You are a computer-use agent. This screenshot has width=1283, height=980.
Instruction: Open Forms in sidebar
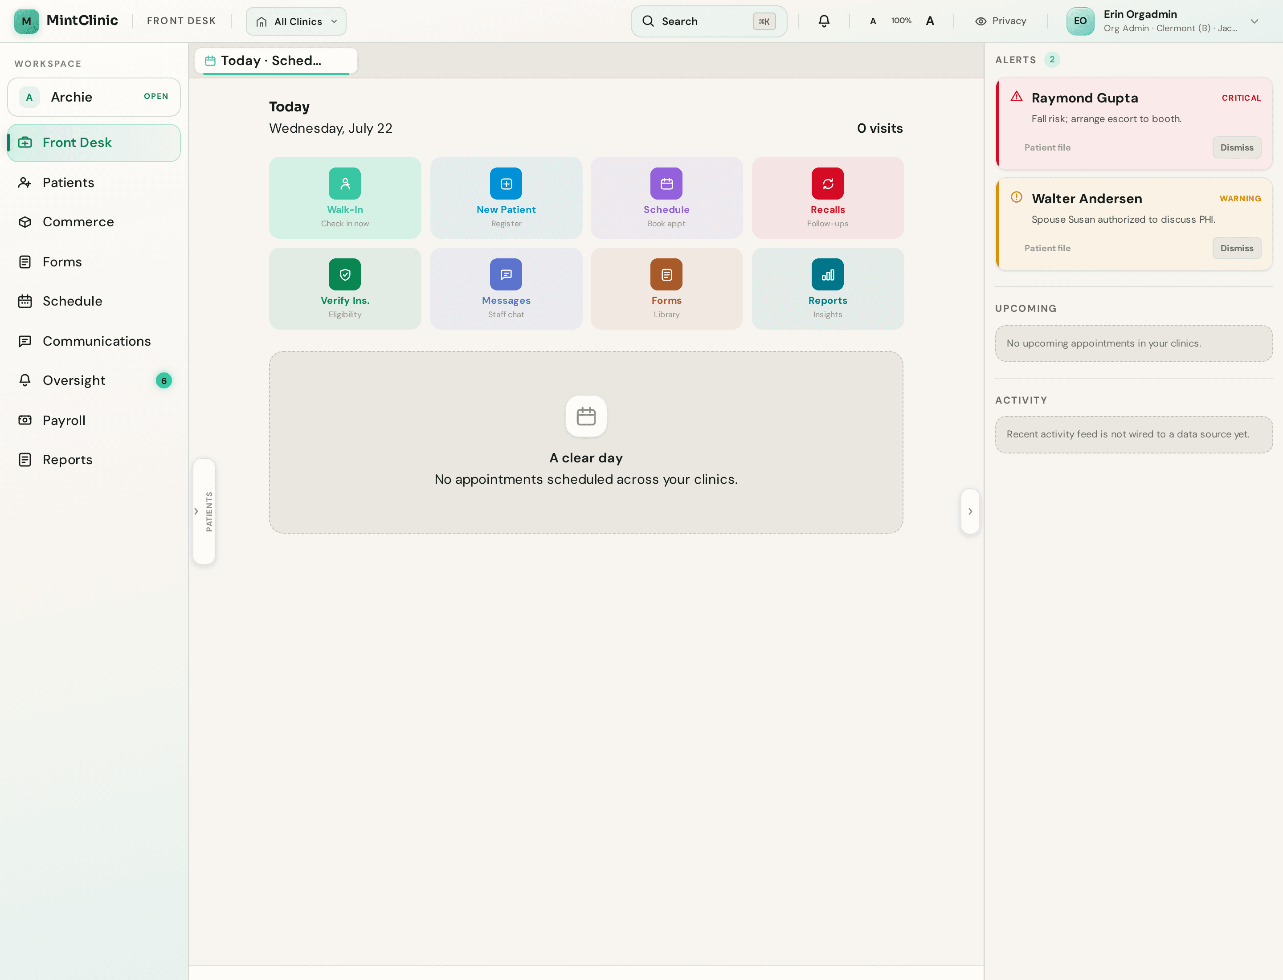click(x=94, y=262)
